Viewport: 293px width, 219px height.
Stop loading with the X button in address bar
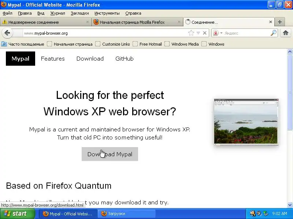(x=205, y=33)
